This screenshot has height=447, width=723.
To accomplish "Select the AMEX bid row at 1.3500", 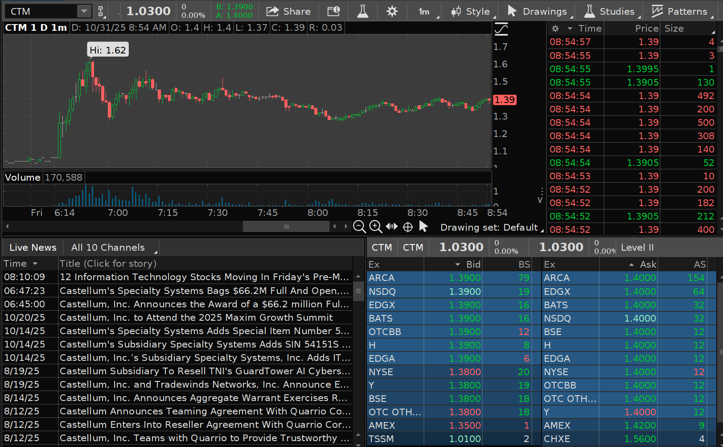I will coord(449,426).
